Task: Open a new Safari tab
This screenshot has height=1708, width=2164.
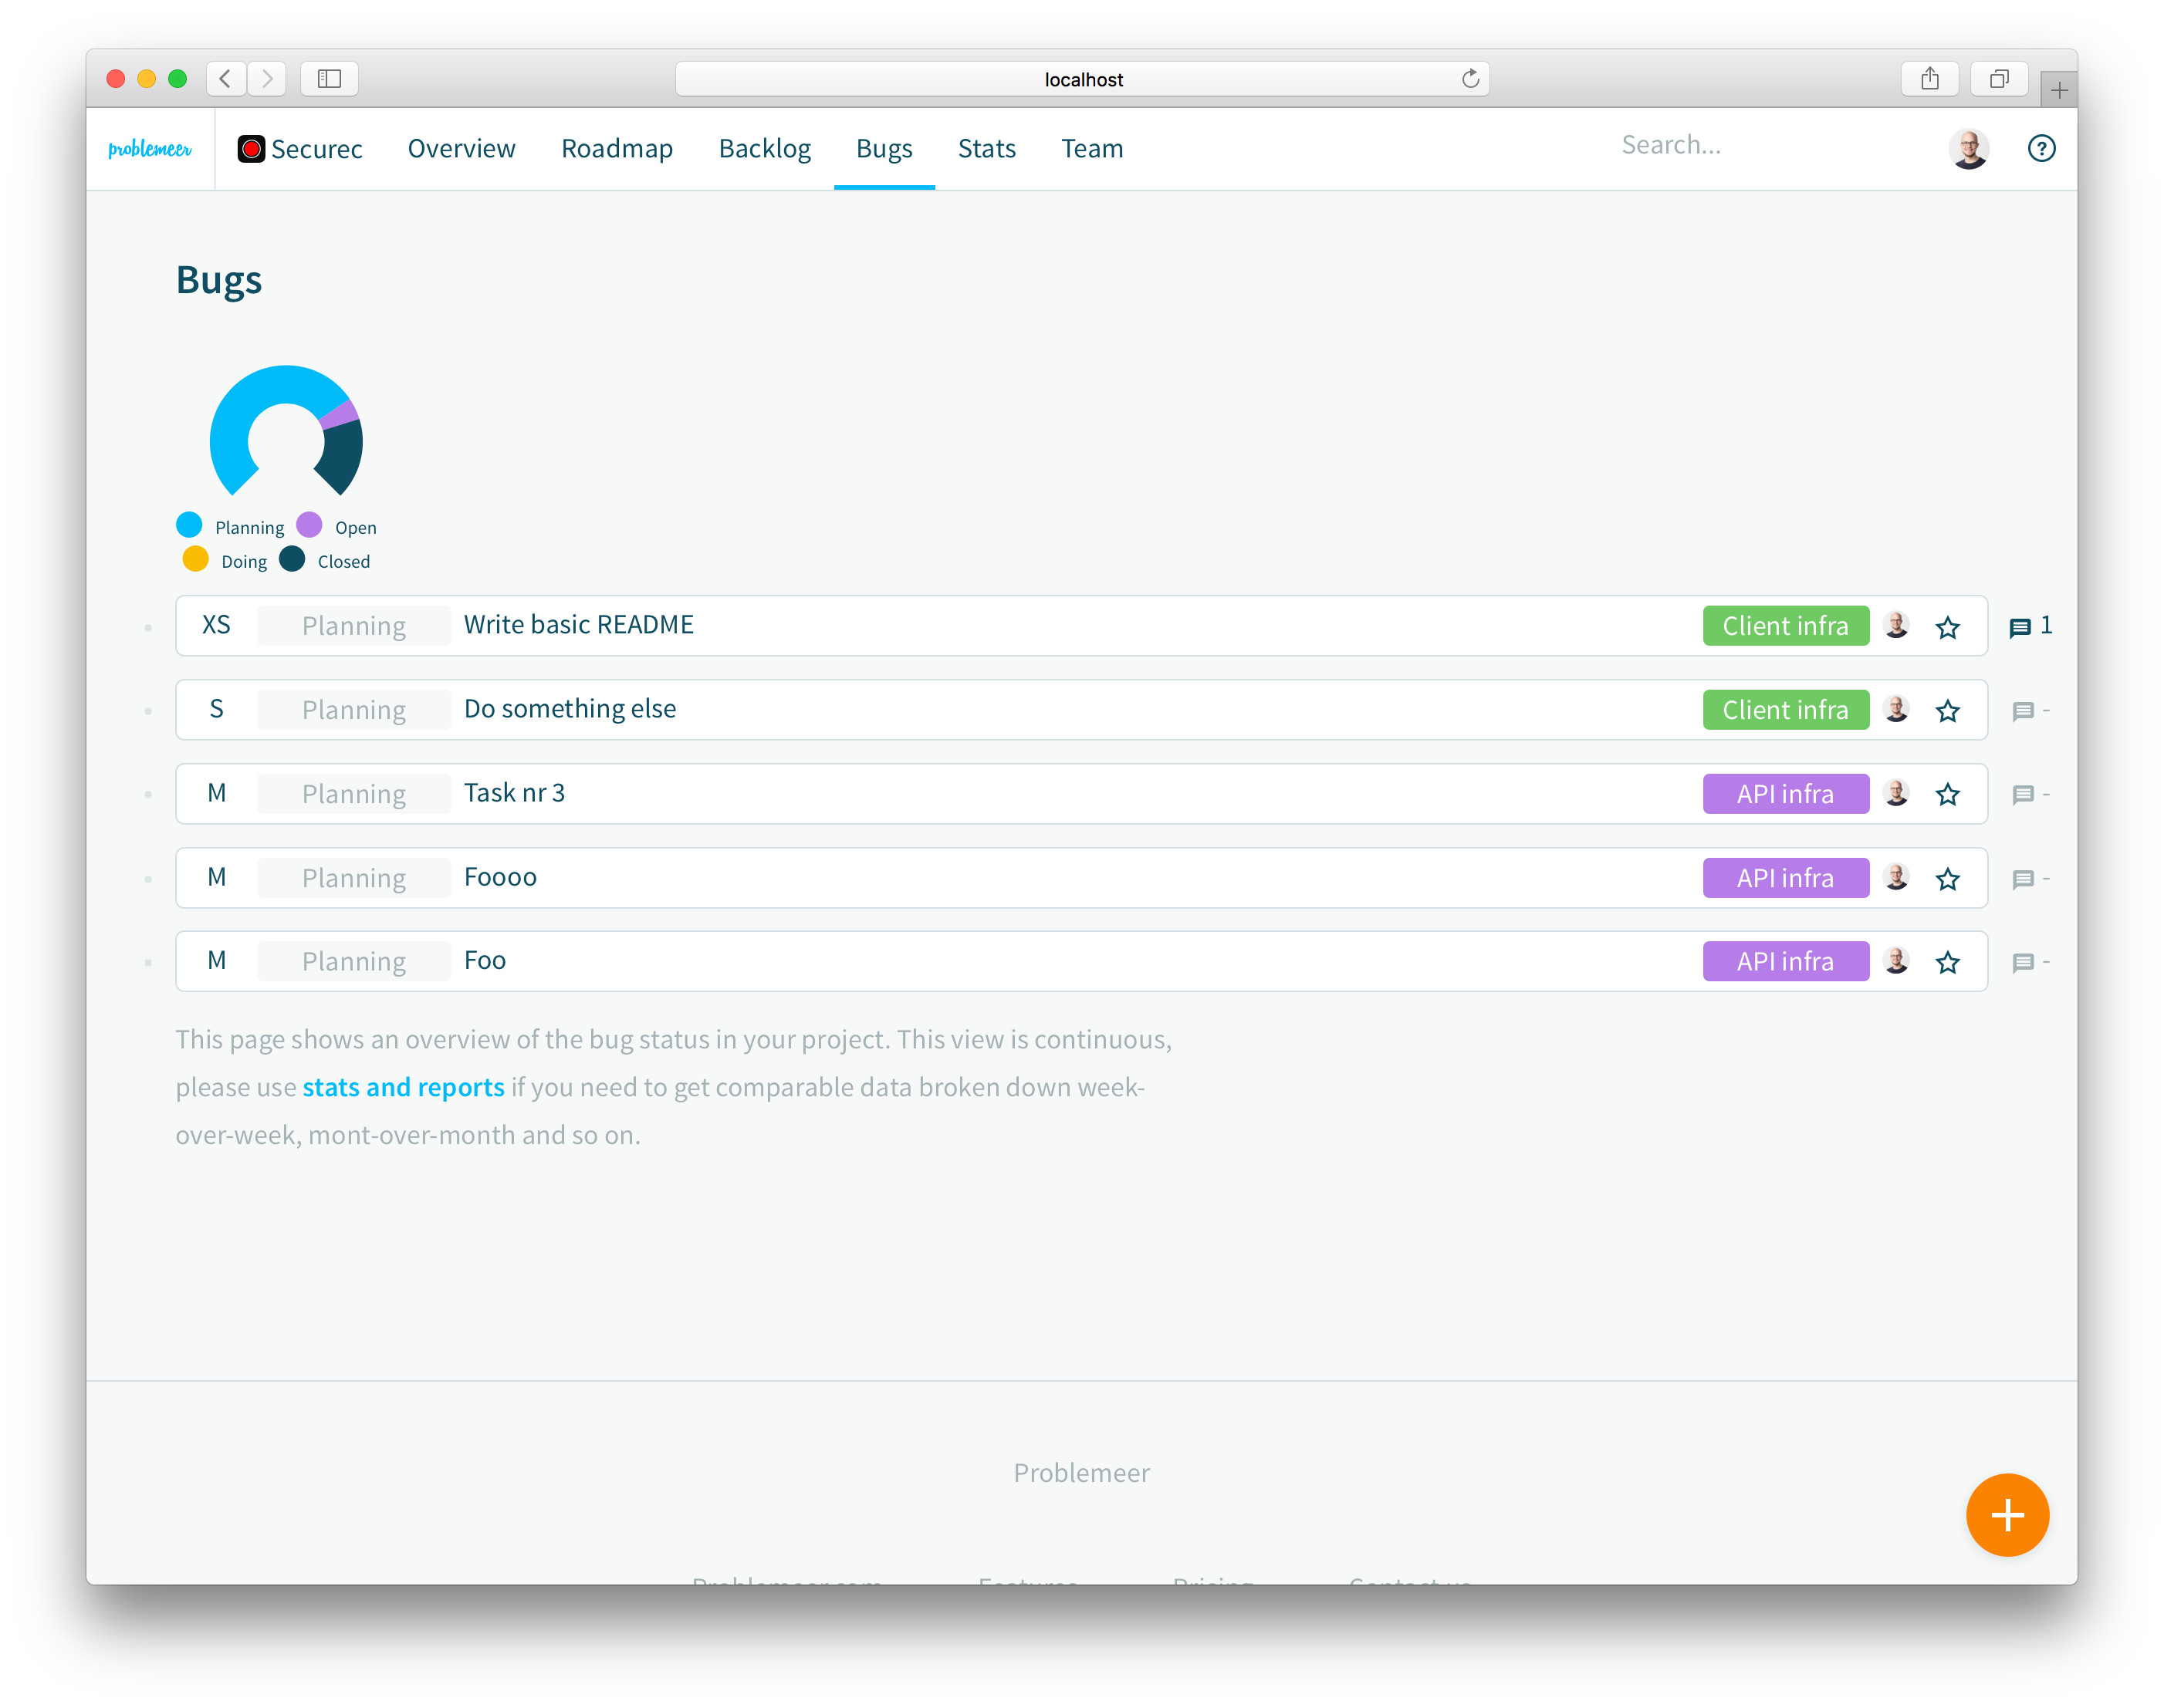Action: [2059, 90]
